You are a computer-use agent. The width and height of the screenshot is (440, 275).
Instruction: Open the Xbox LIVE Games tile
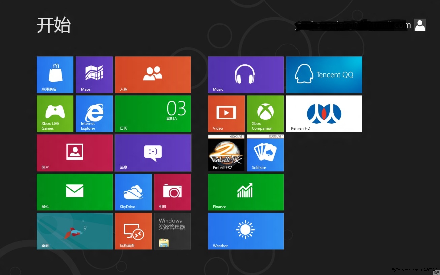(x=55, y=114)
